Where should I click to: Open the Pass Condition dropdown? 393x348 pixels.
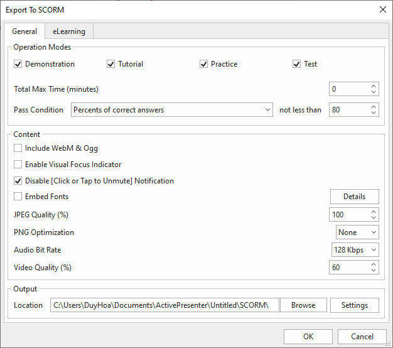172,109
